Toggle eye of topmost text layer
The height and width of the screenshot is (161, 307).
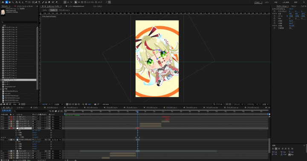[2, 117]
